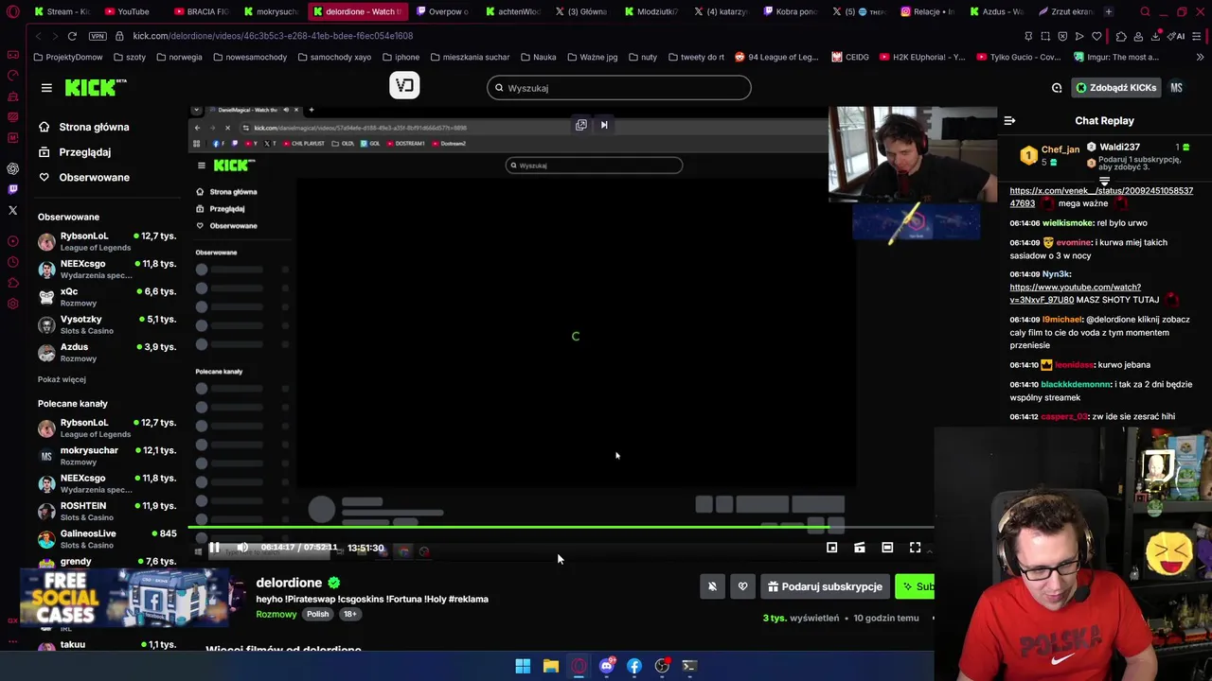Open File Explorer from the taskbar
1212x681 pixels.
(550, 666)
